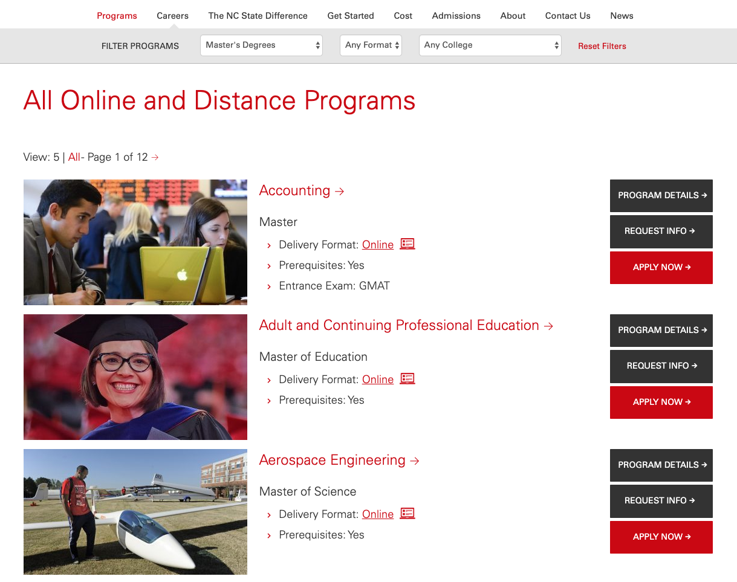
Task: Open the News menu item
Action: [622, 16]
